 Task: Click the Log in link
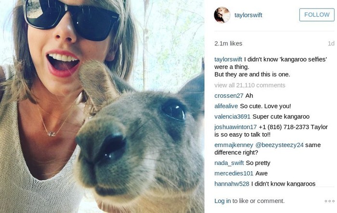[222, 201]
